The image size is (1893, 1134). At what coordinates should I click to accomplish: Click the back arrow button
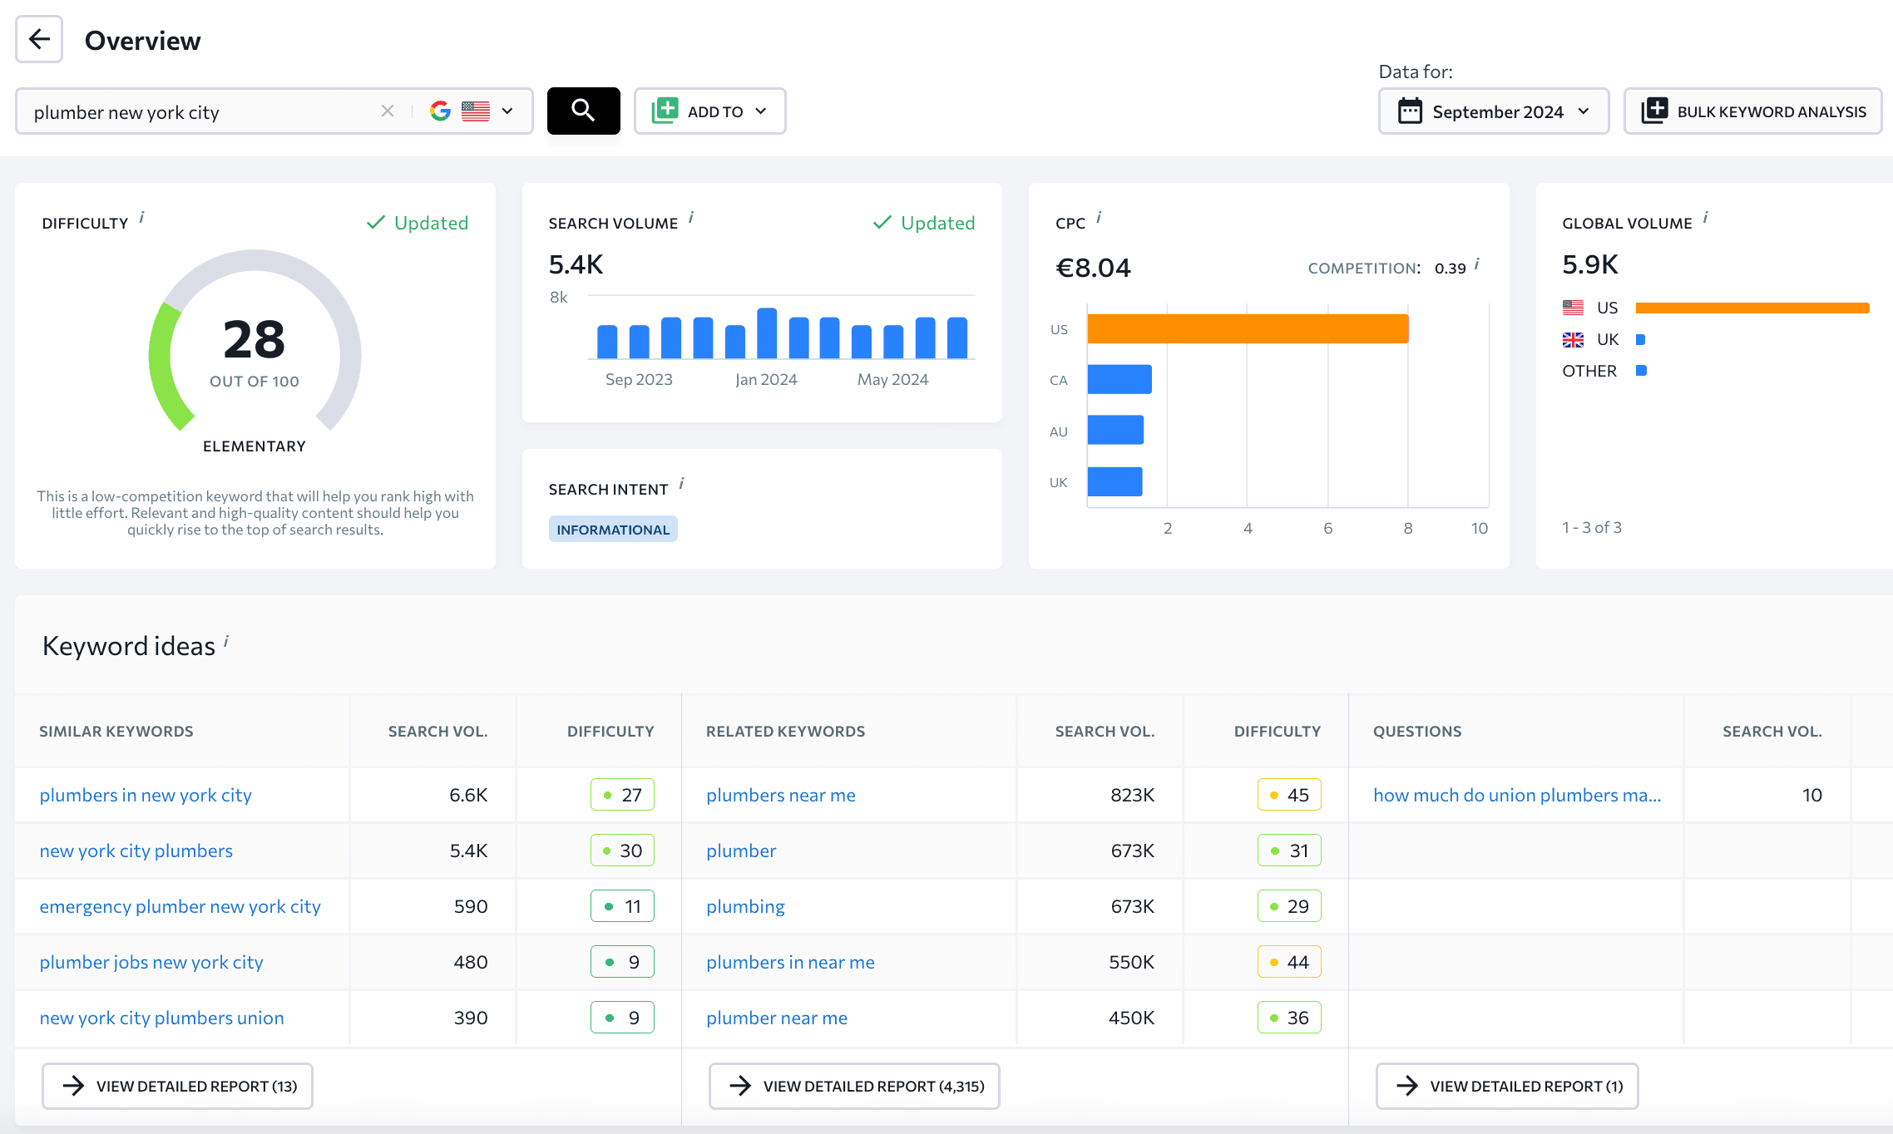tap(39, 39)
